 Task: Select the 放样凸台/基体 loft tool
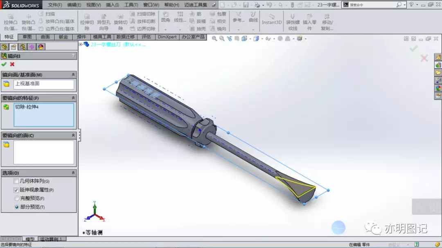56,21
